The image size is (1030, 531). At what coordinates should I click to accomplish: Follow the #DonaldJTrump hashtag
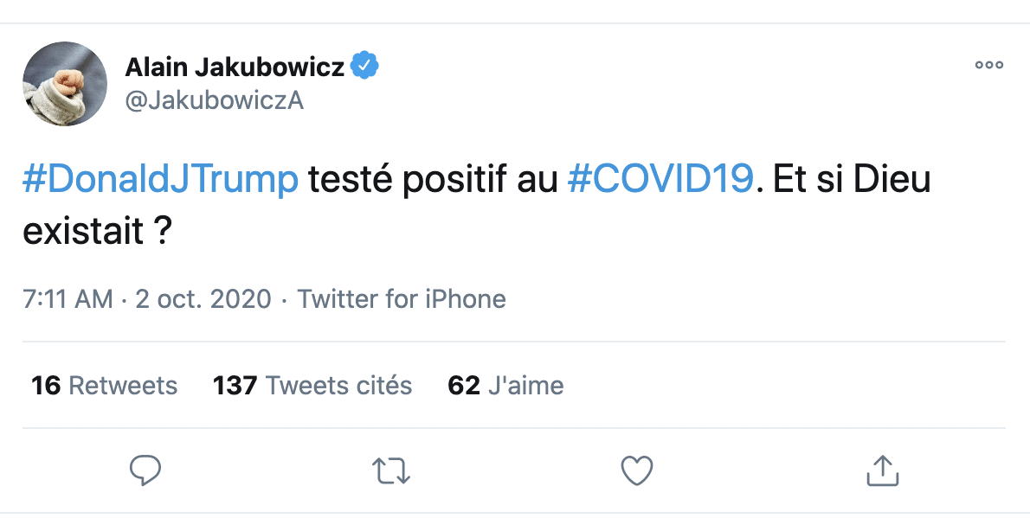pos(160,180)
